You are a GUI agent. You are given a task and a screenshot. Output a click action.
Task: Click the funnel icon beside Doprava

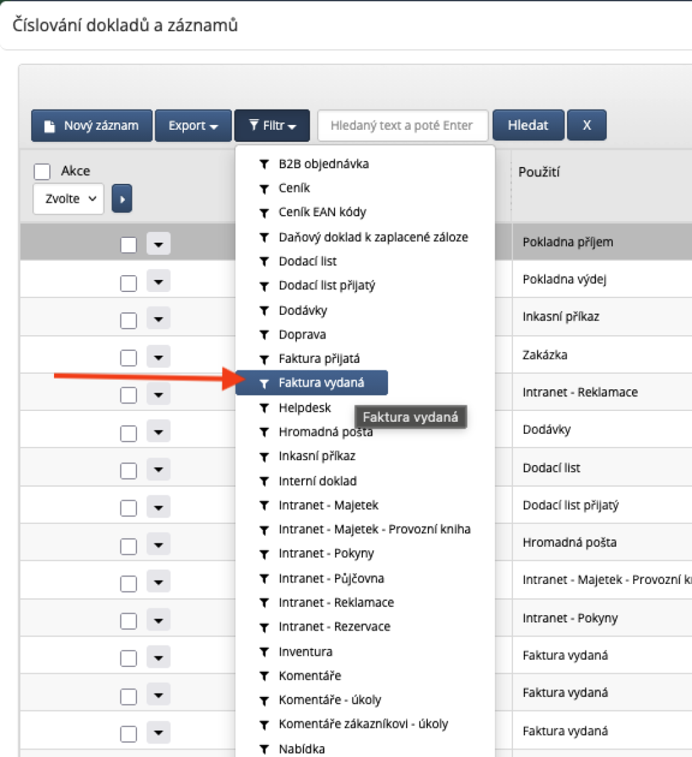click(265, 335)
